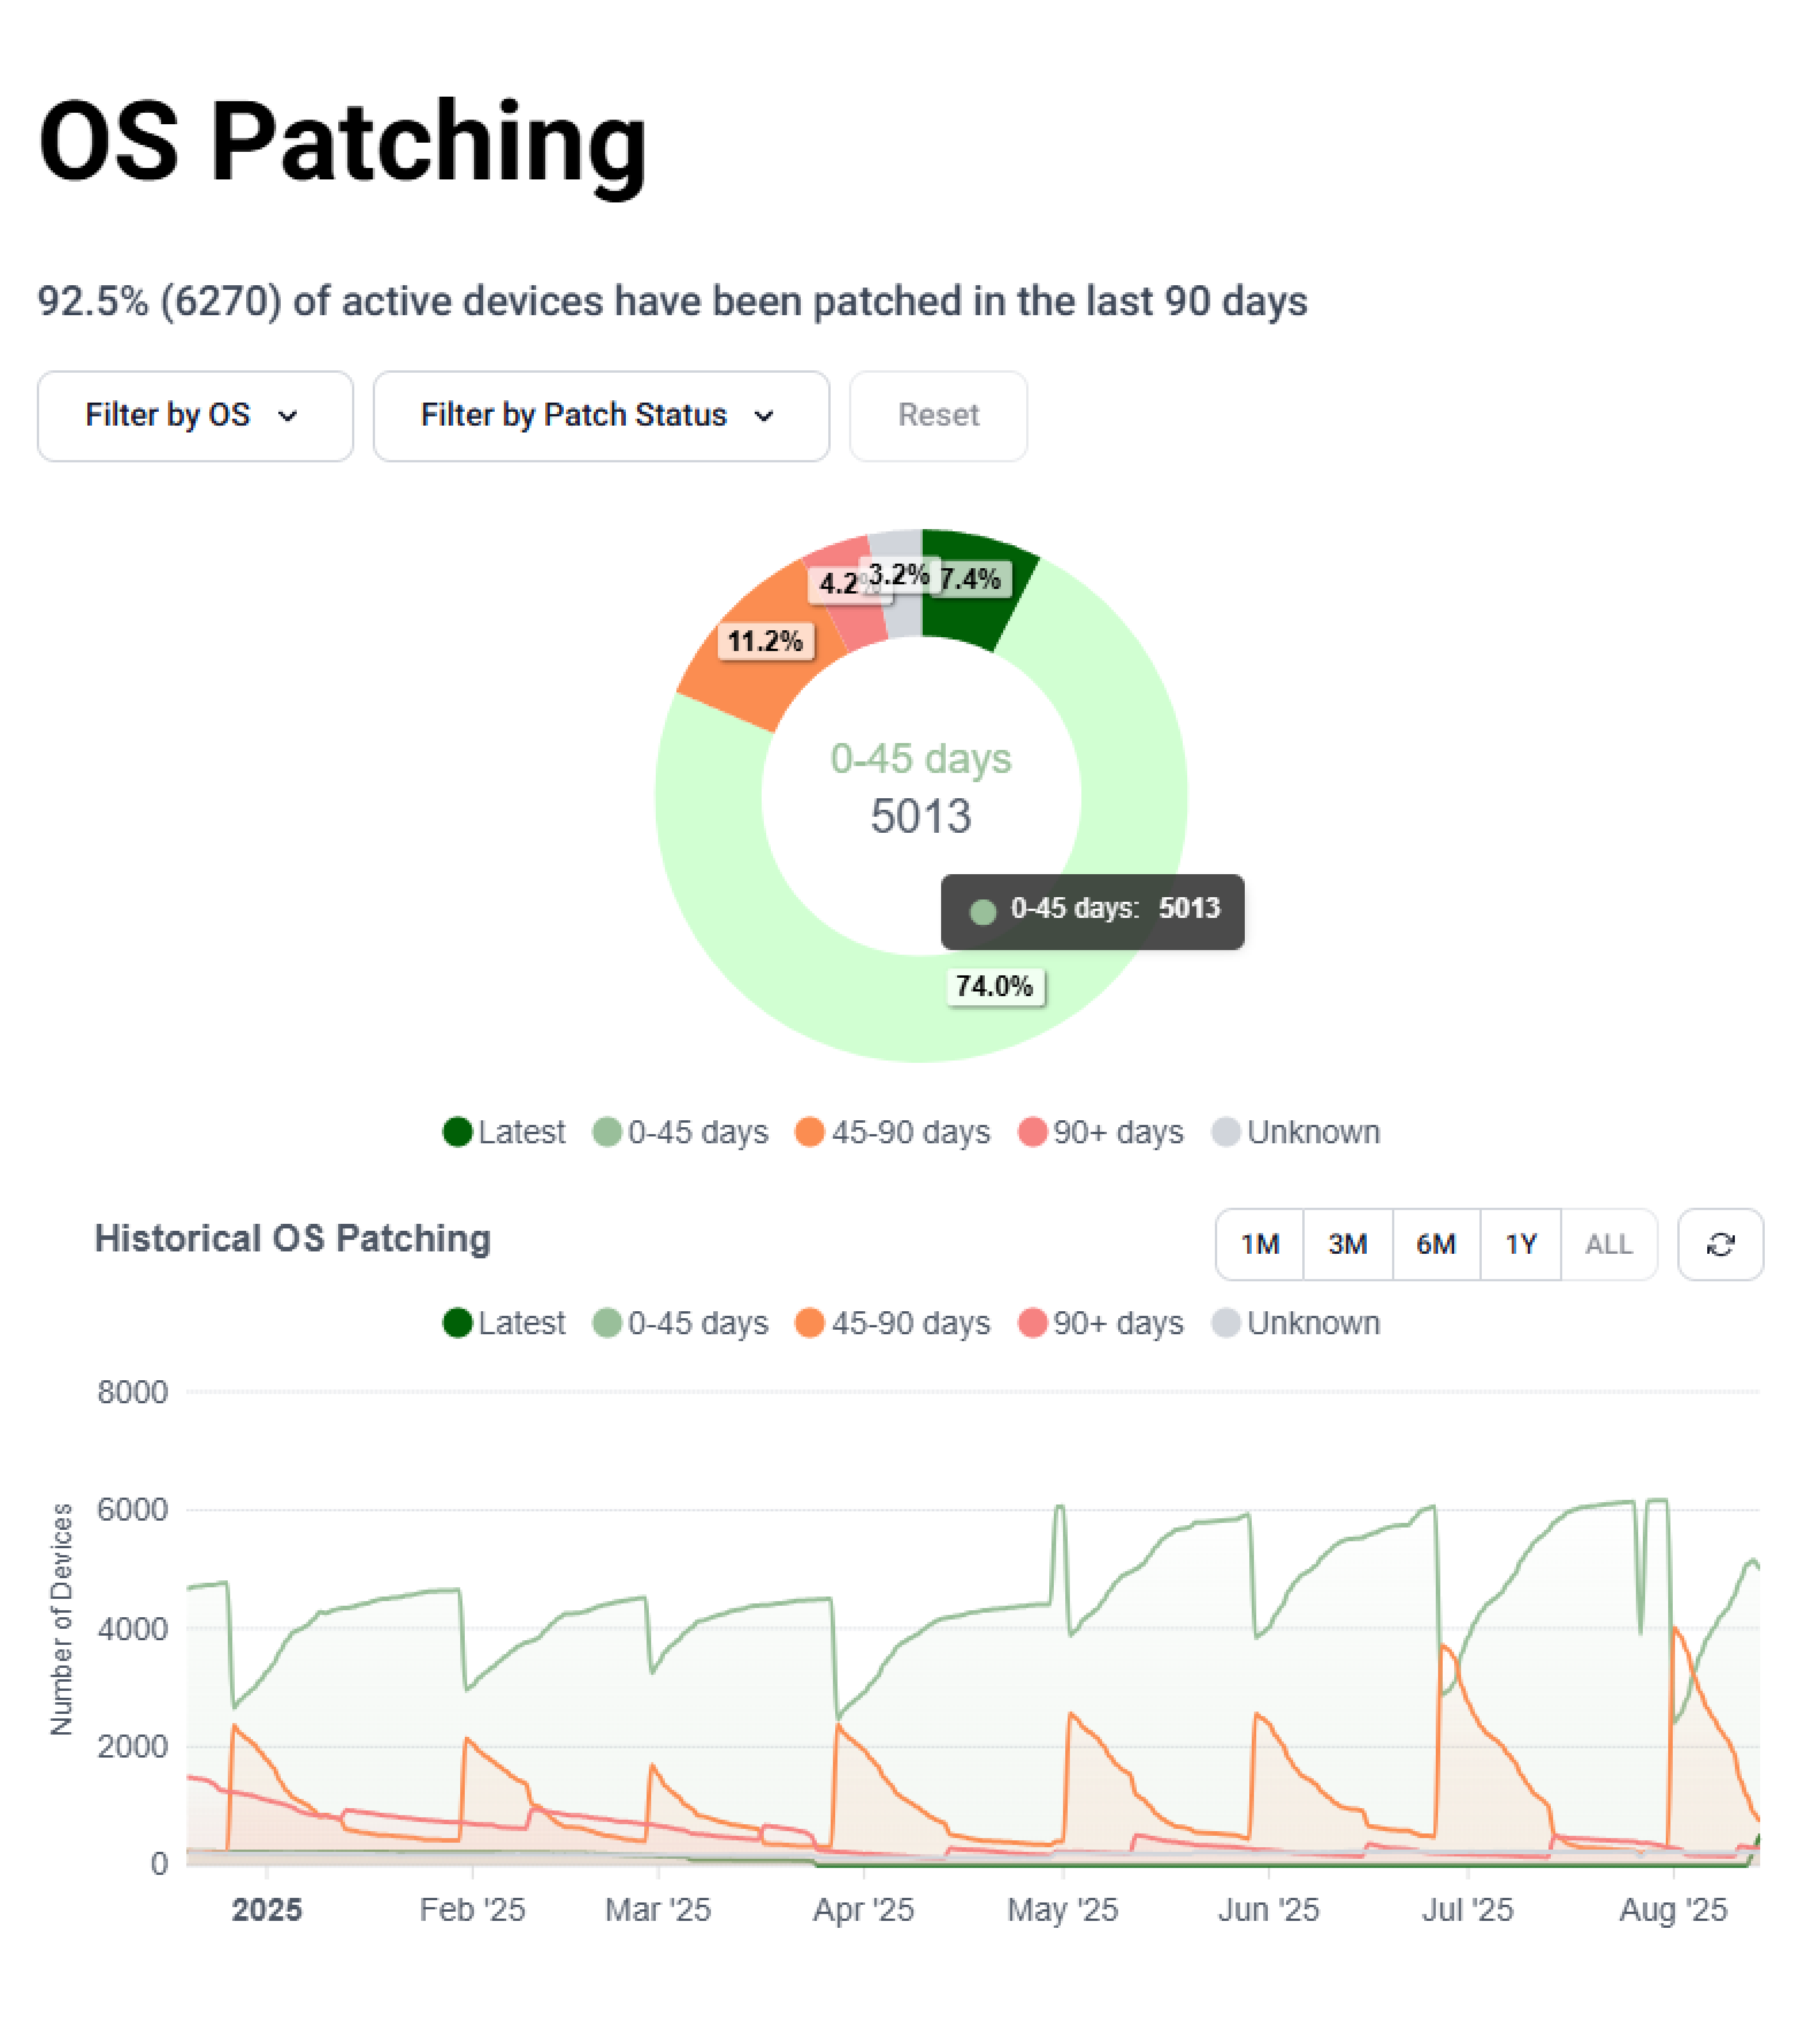Switch to the 3M time range
Image resolution: width=1820 pixels, height=2029 pixels.
pyautogui.click(x=1347, y=1244)
